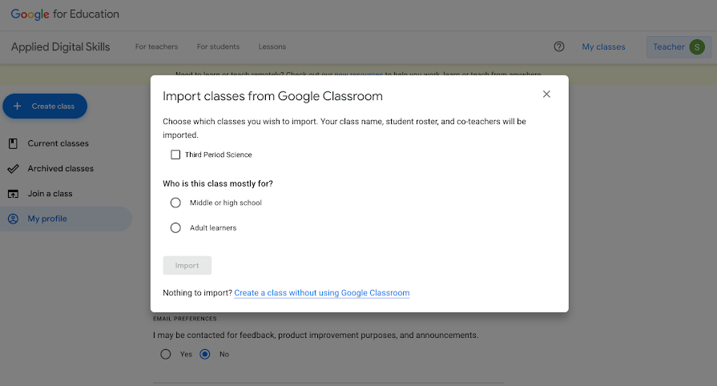This screenshot has width=717, height=386.
Task: Open the Teacher account button
Action: [x=679, y=46]
